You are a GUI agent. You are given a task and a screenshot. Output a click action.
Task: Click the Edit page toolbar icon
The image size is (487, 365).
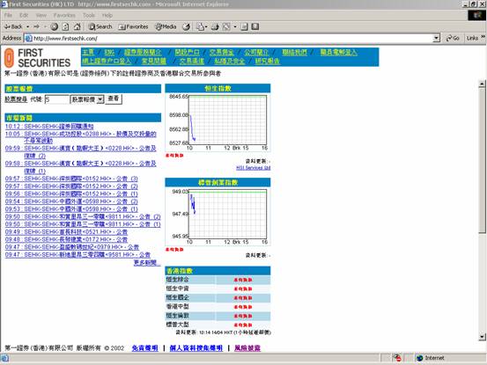click(x=226, y=26)
